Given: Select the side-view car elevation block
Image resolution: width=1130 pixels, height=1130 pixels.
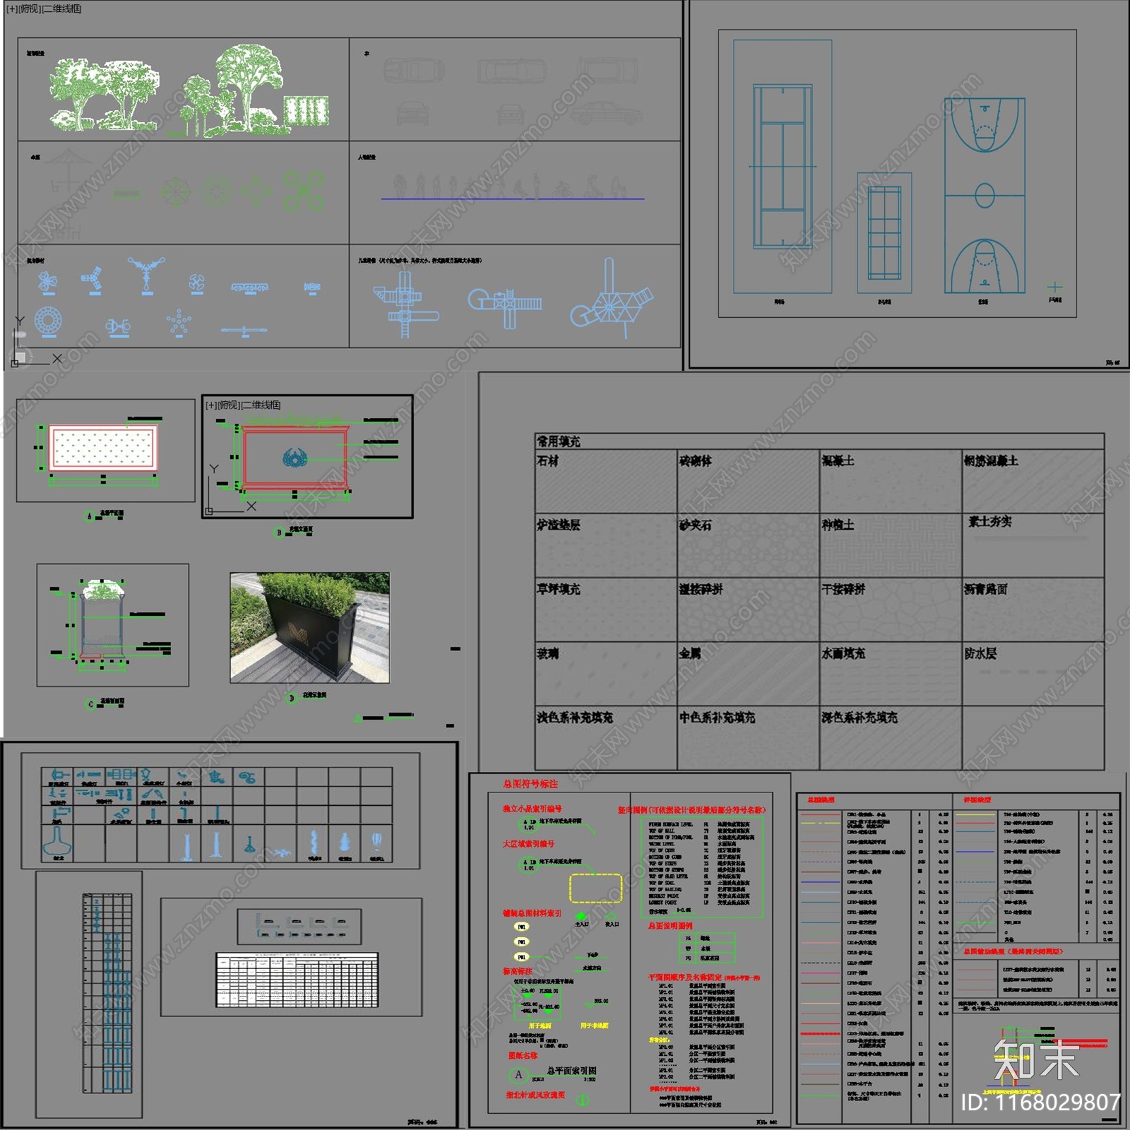Looking at the screenshot, I should pyautogui.click(x=605, y=113).
